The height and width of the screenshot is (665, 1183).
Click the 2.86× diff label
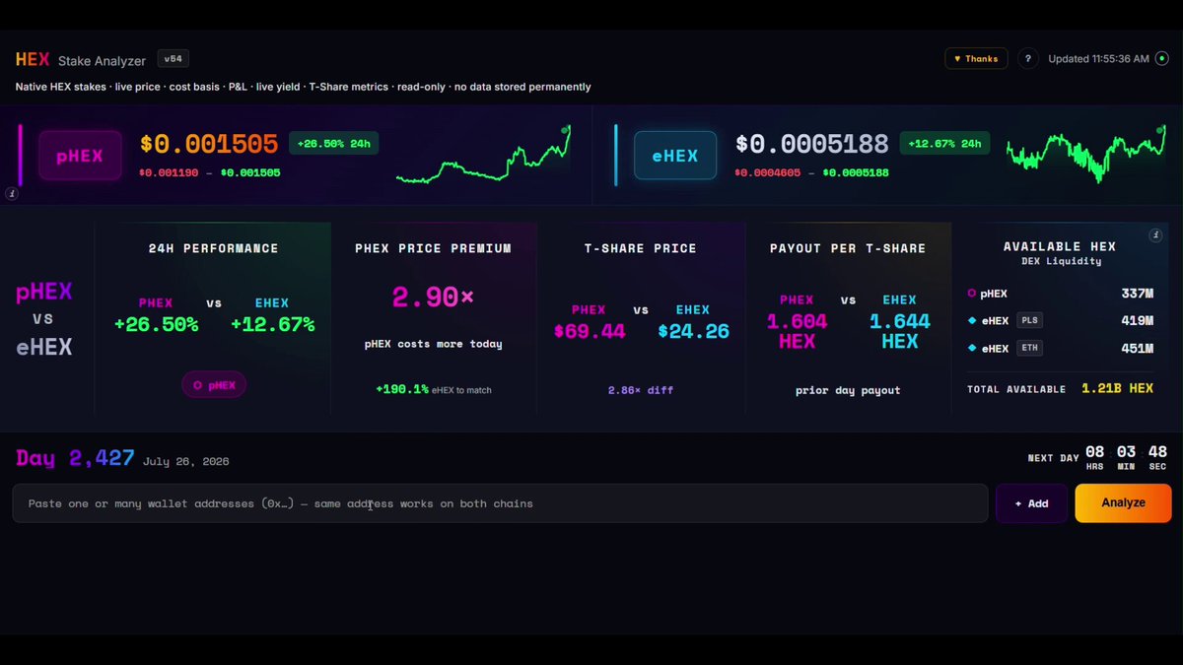tap(641, 390)
